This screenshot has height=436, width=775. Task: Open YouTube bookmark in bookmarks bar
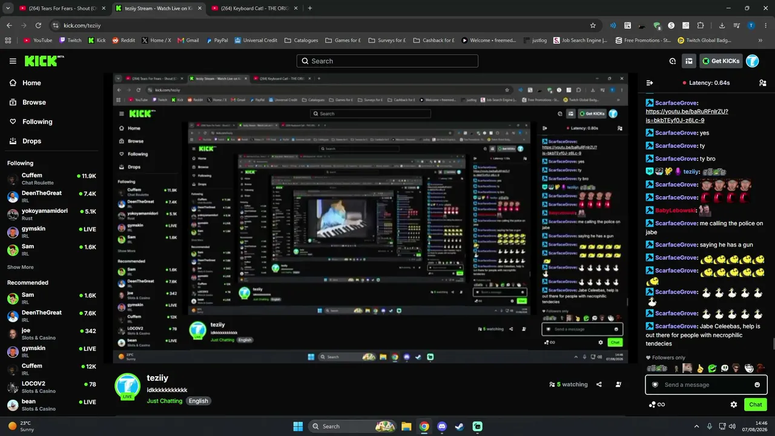point(38,41)
